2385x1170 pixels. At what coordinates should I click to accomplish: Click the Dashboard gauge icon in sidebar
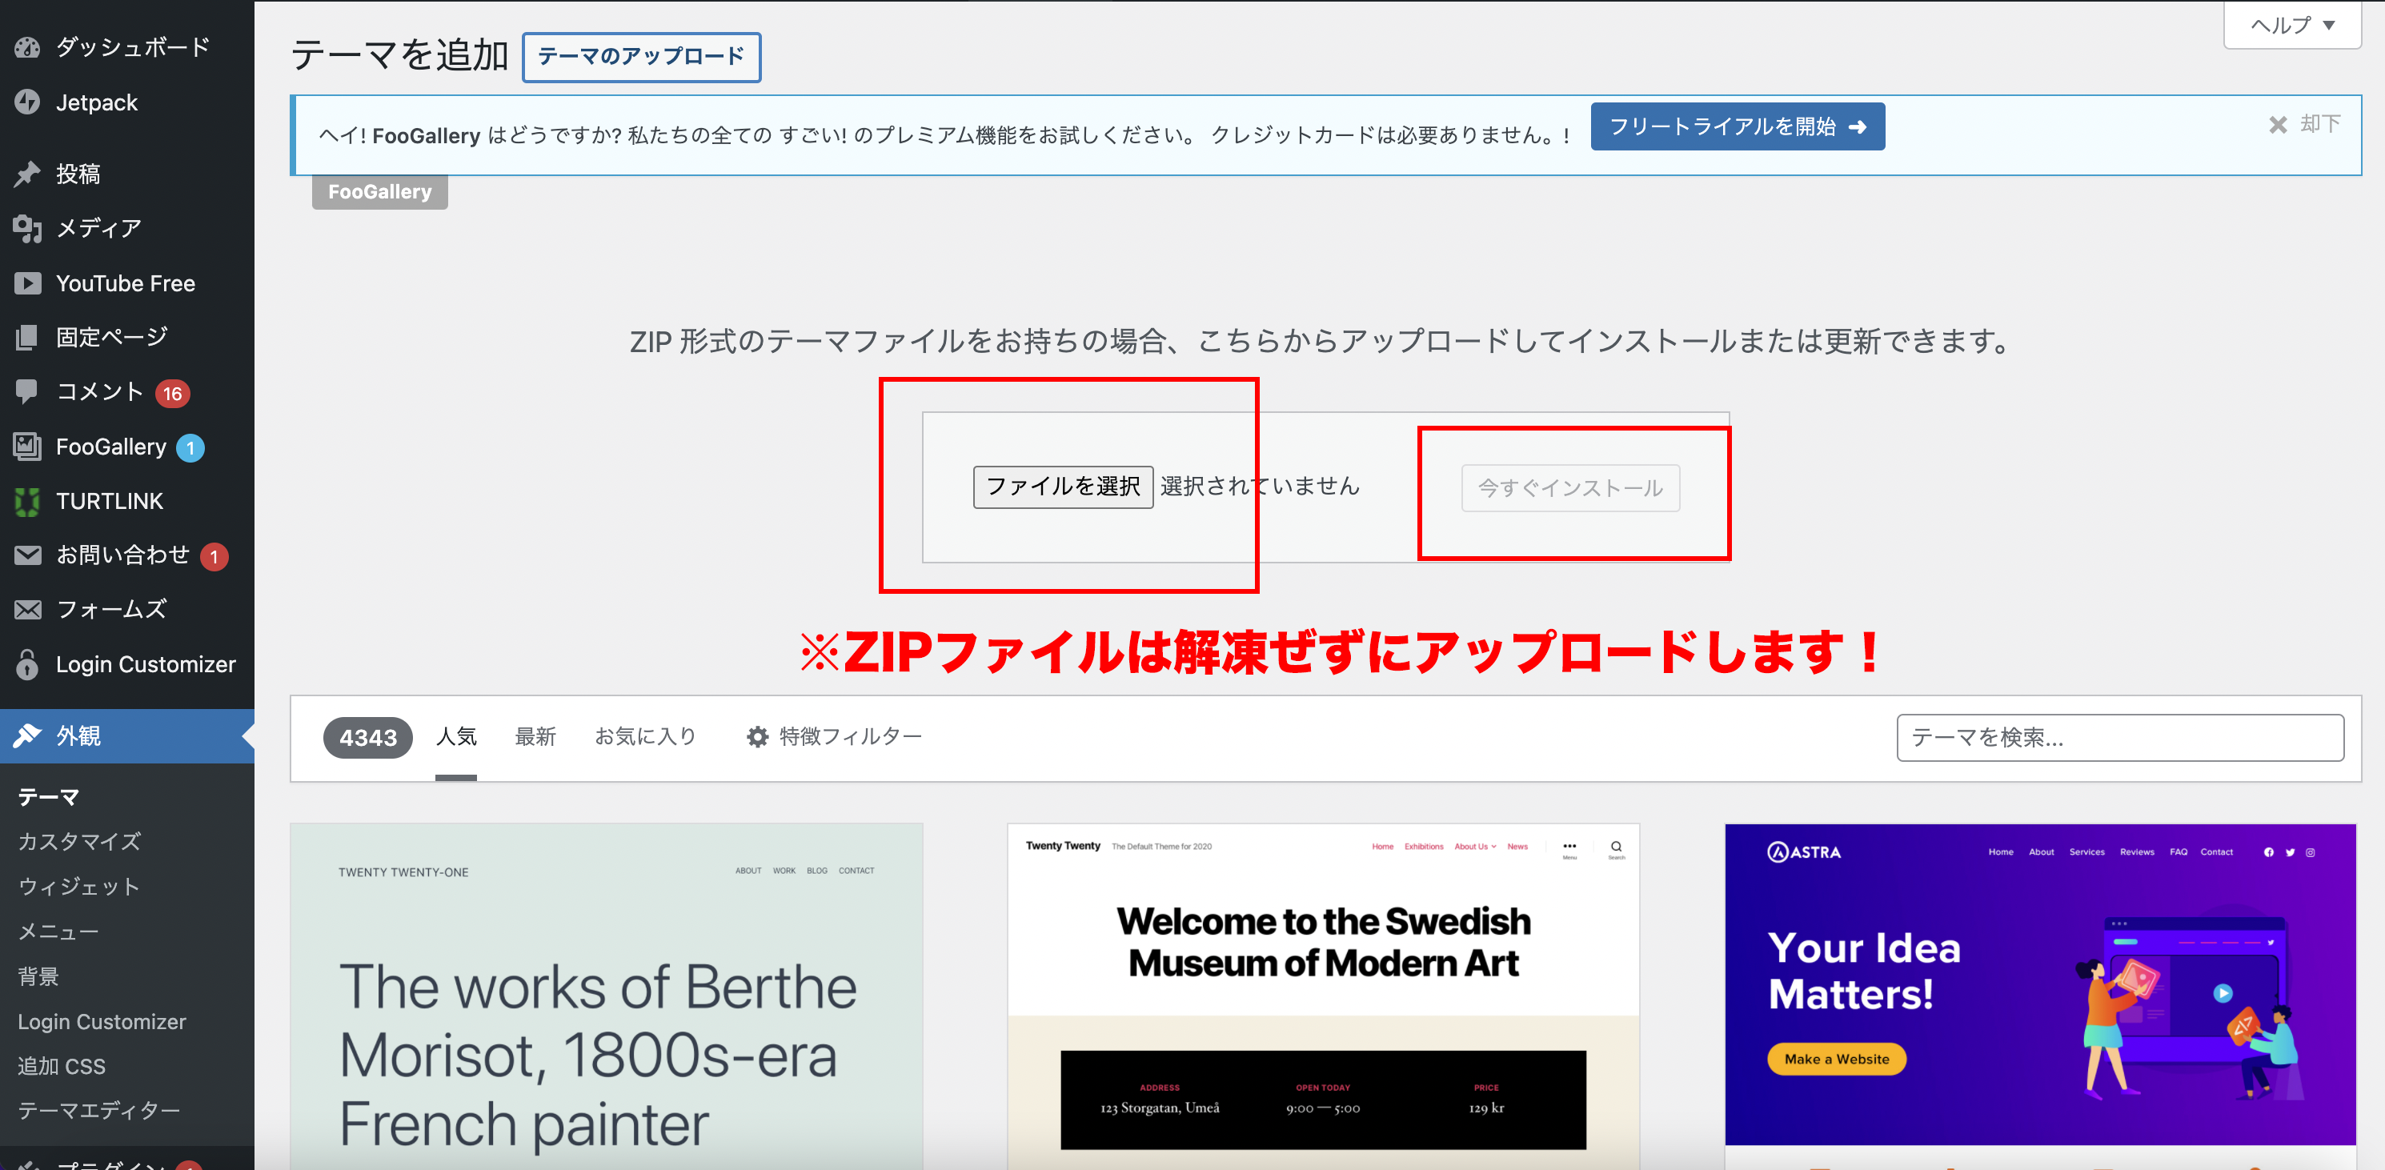click(x=28, y=47)
